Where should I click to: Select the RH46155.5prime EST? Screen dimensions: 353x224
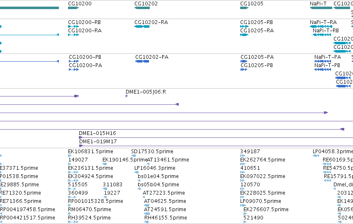146,222
